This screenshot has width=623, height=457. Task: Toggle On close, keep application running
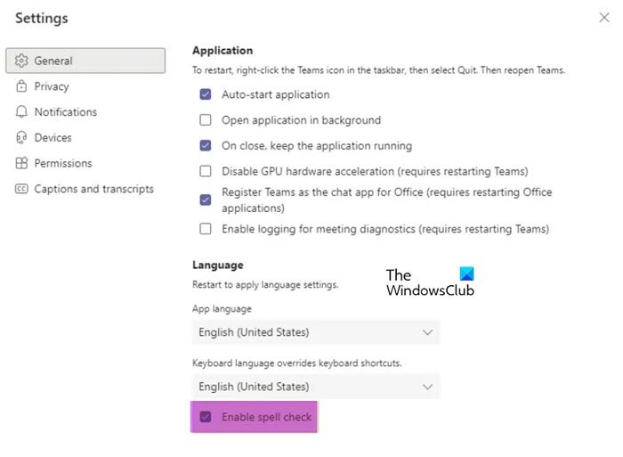[x=206, y=146]
